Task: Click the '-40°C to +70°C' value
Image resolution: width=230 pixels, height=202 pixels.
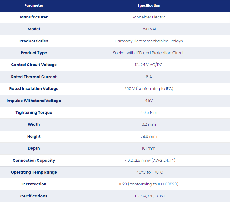Action: pyautogui.click(x=149, y=172)
